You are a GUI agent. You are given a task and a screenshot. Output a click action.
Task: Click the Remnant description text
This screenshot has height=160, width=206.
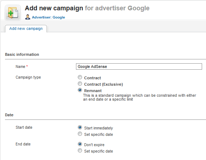(140, 97)
